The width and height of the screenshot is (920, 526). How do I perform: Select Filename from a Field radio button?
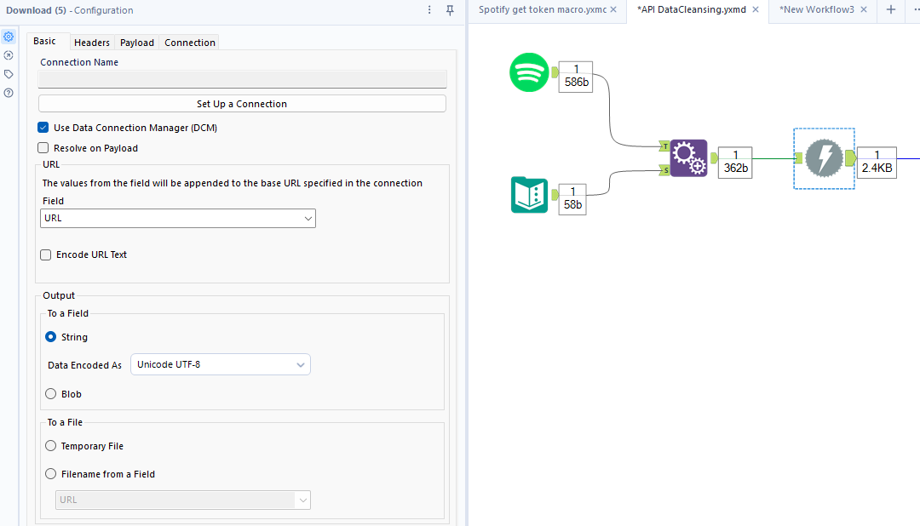pos(50,473)
